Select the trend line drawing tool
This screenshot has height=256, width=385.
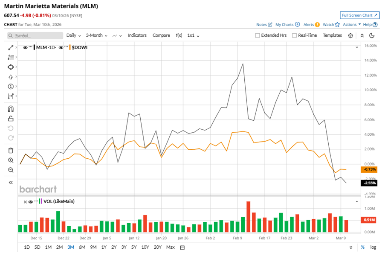click(x=11, y=47)
